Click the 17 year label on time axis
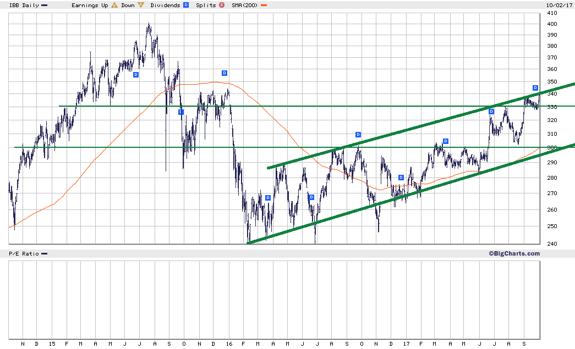The height and width of the screenshot is (349, 575). tap(406, 344)
